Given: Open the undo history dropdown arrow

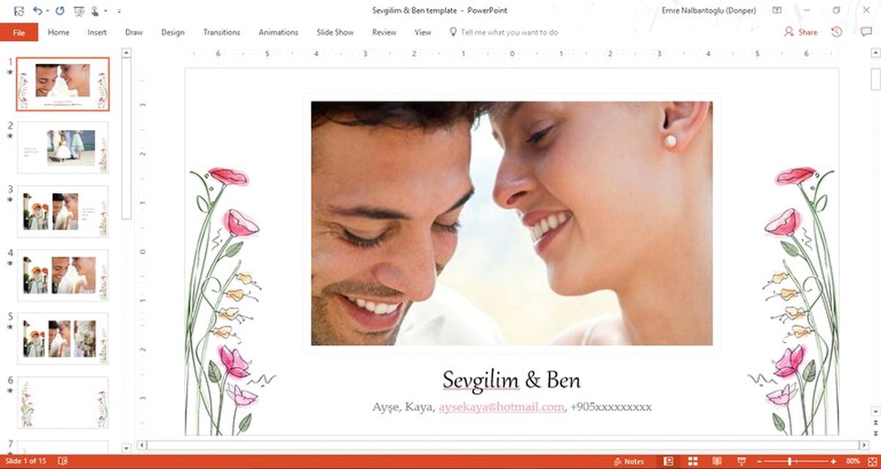Looking at the screenshot, I should [47, 12].
